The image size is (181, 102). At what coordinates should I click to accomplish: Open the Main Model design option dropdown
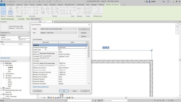click(x=115, y=101)
